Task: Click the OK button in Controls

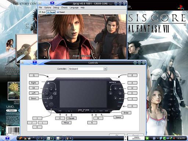Action: coord(117,135)
